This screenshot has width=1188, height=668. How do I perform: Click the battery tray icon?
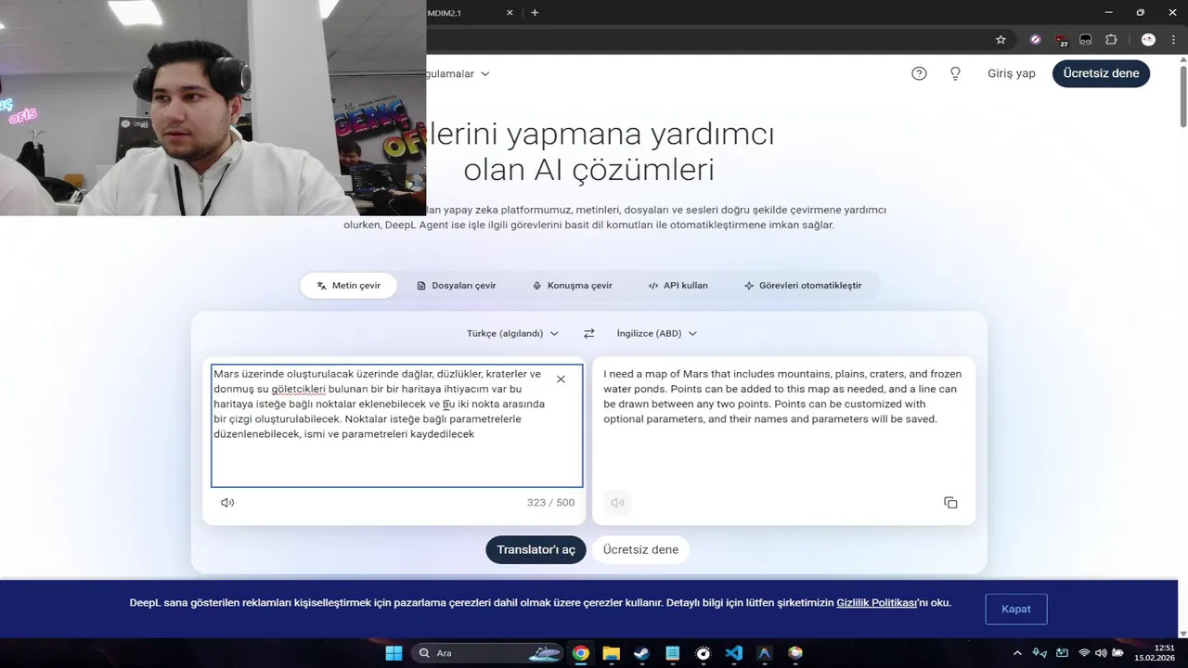1118,653
